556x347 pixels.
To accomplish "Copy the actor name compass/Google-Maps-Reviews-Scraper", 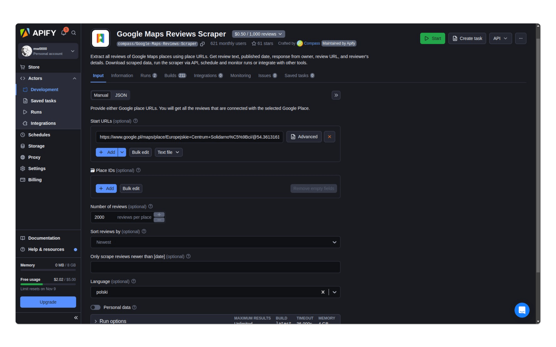I will tap(202, 44).
